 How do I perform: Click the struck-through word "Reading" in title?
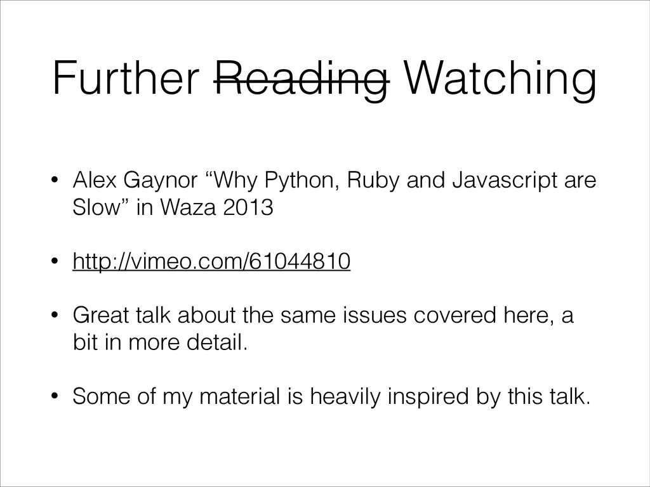[302, 79]
